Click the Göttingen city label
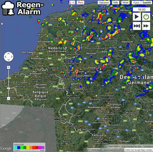The image size is (153, 152). tap(131, 66)
